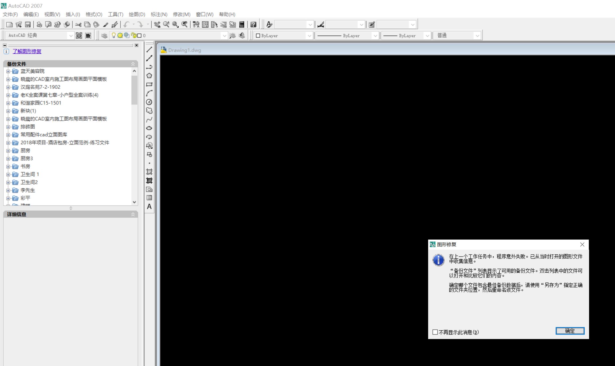Click the Redo arrow icon
The image size is (615, 366).
[x=141, y=25]
